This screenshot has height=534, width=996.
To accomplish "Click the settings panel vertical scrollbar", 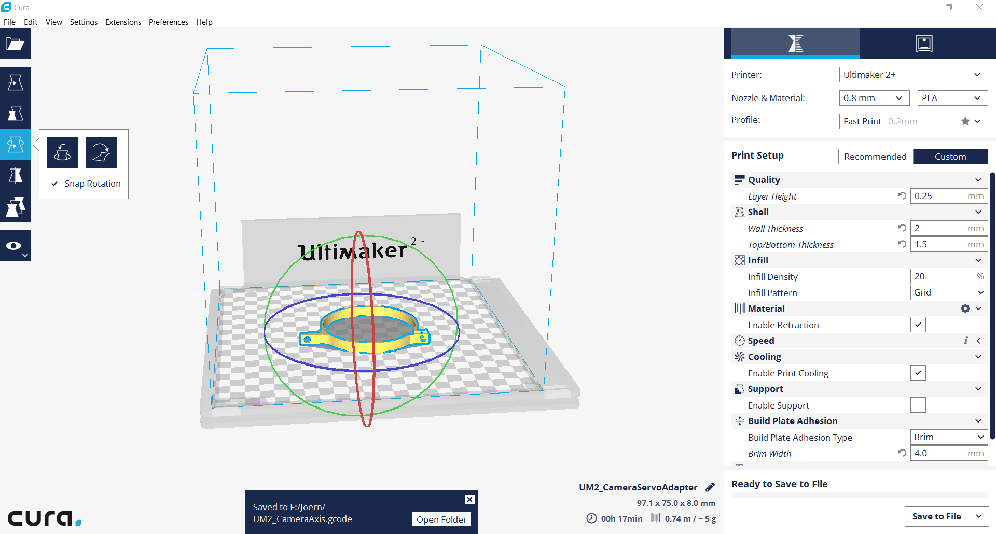I will [x=993, y=306].
